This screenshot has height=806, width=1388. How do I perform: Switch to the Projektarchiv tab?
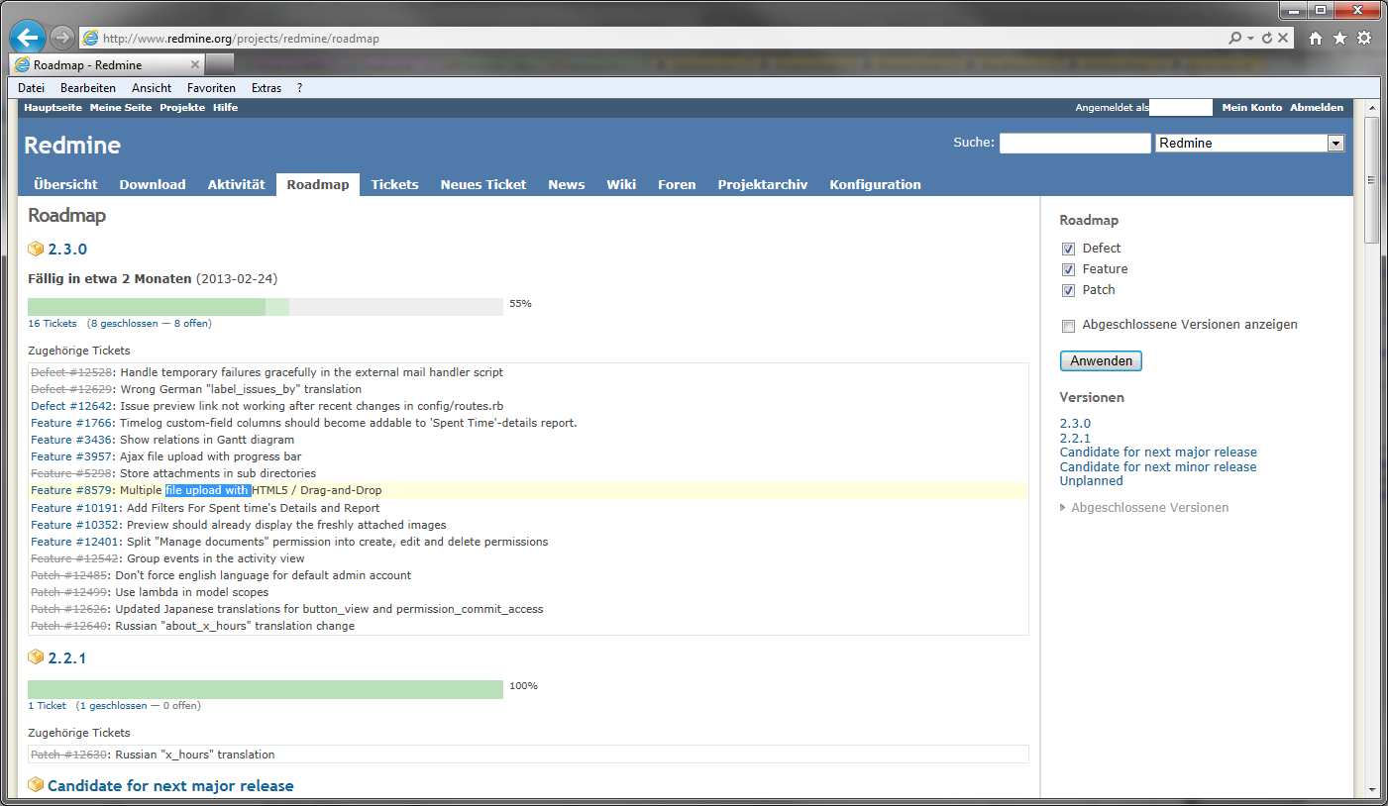click(763, 184)
